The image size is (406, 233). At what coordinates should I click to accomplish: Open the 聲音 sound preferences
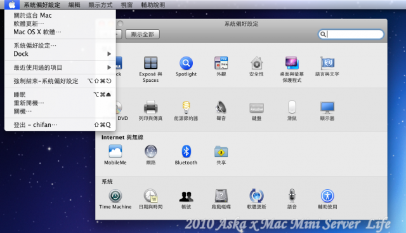221,110
